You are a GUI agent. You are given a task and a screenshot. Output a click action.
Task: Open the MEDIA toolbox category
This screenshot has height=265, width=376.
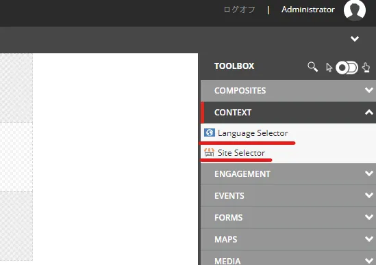click(288, 257)
